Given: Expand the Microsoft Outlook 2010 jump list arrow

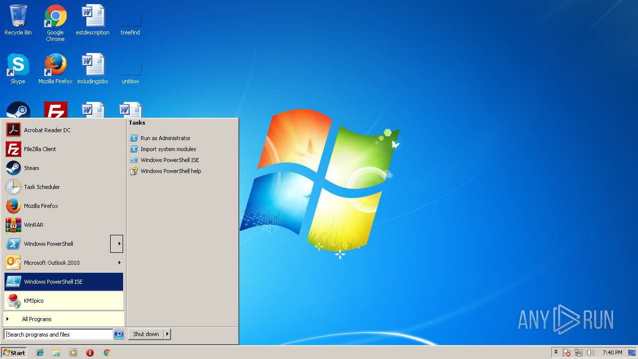Looking at the screenshot, I should coord(119,263).
